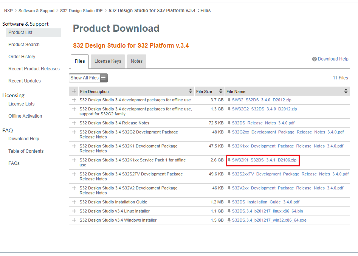The height and width of the screenshot is (256, 358).
Task: Expand the Windows installer row
Action: (74, 220)
